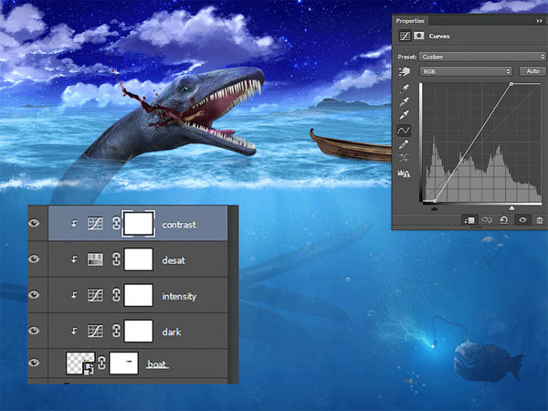This screenshot has width=548, height=411.
Task: Clip adjustment to layer button
Action: click(x=469, y=220)
